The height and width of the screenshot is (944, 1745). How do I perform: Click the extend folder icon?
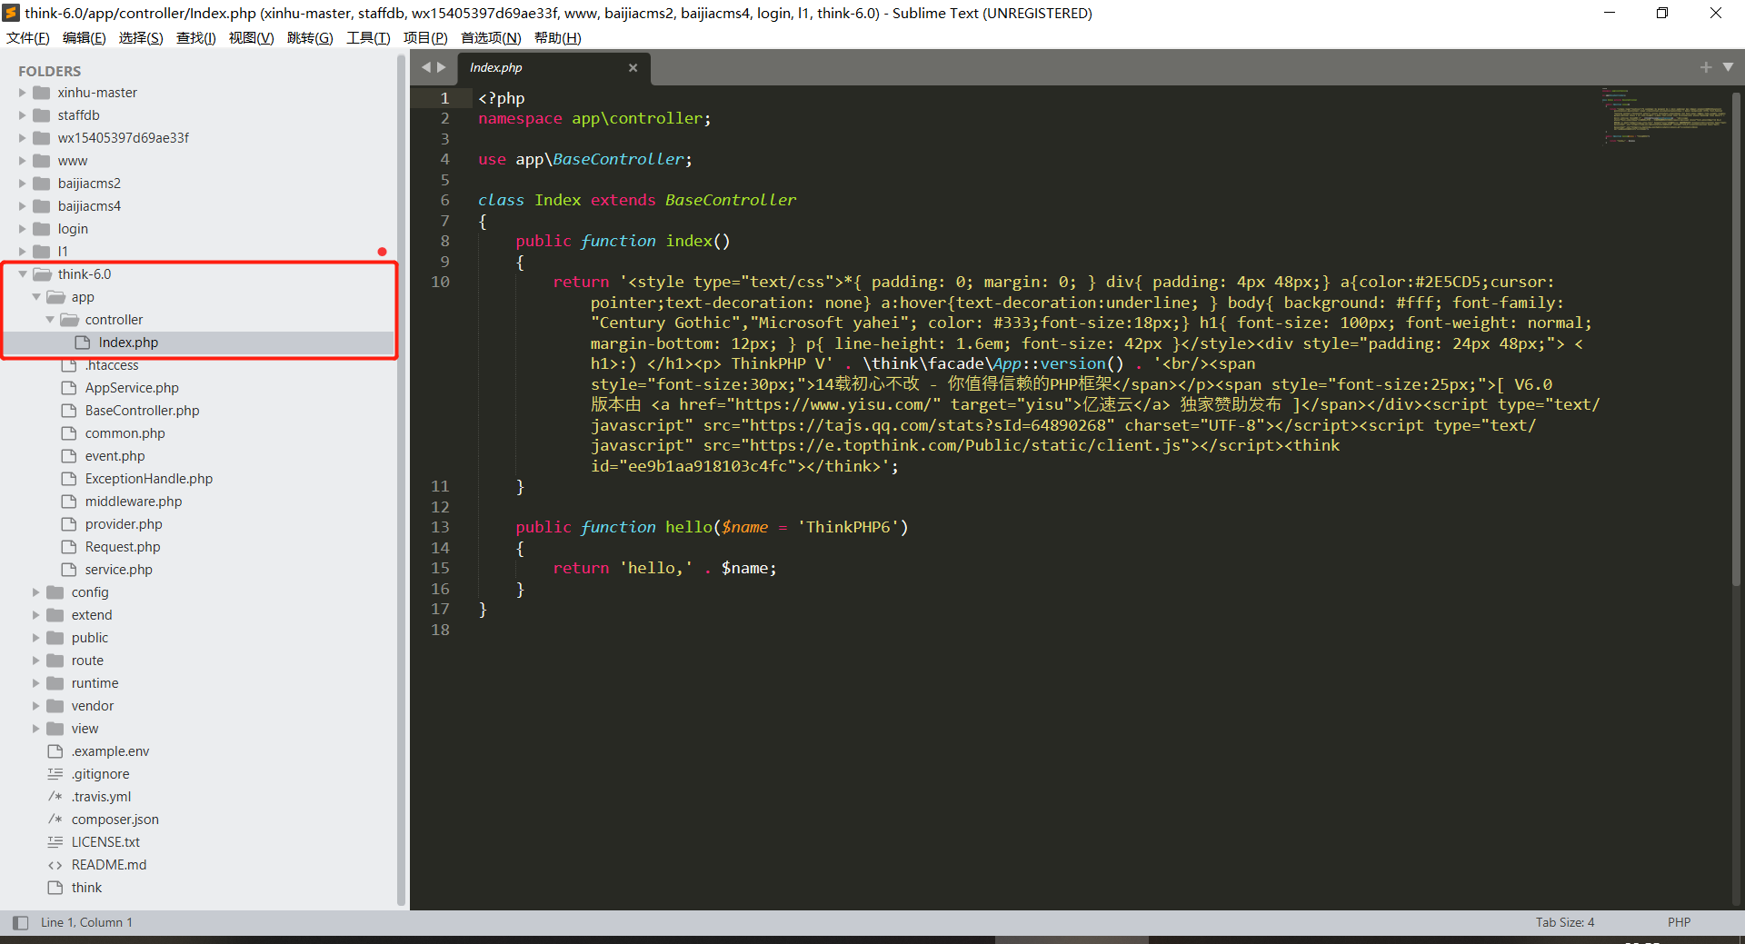(x=55, y=615)
